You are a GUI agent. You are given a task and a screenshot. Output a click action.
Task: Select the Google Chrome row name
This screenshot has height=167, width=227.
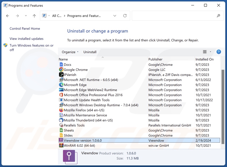tap(76, 70)
